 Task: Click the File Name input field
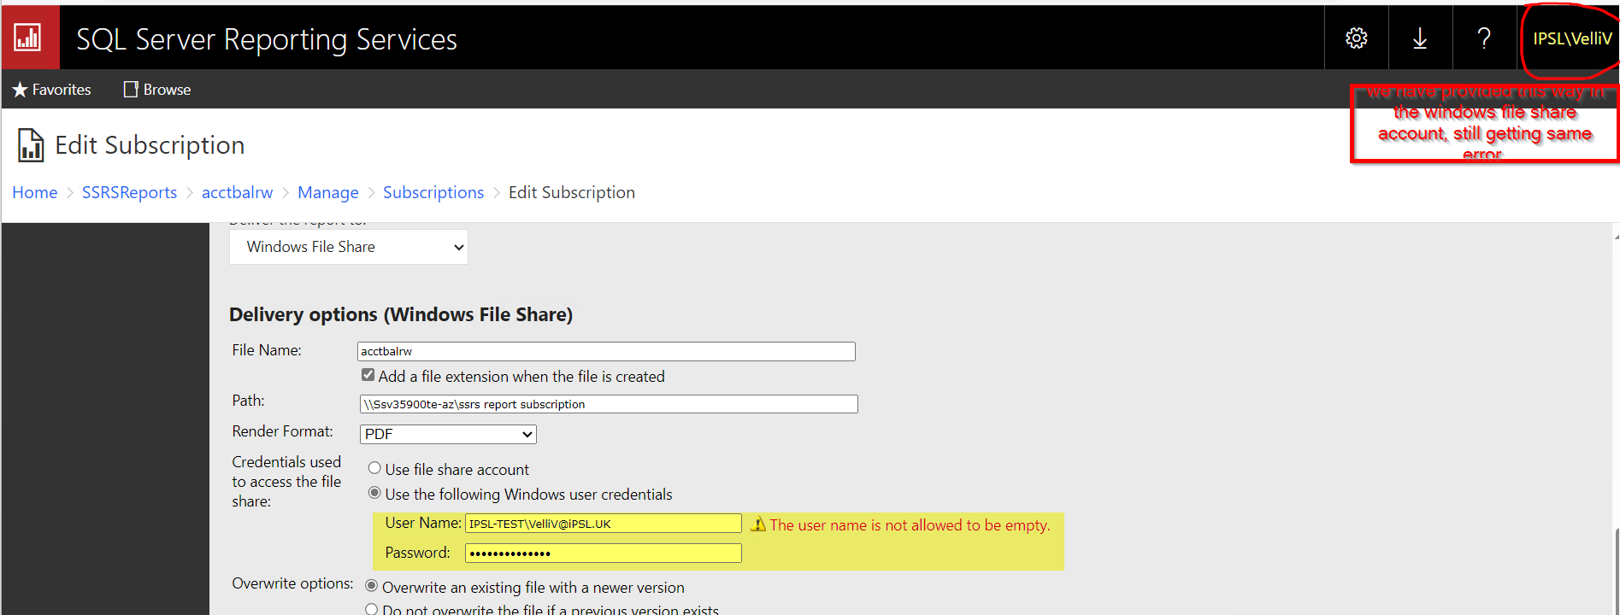[606, 351]
